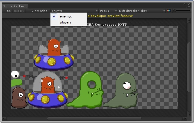This screenshot has width=194, height=123.
Task: Click the Repack button
Action: coord(19,11)
